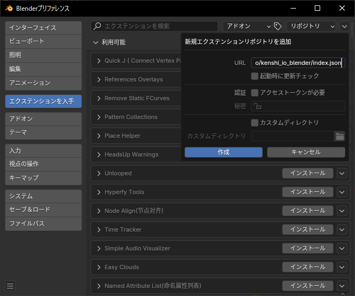
Task: Open the リポジトリ dropdown
Action: tap(312, 26)
